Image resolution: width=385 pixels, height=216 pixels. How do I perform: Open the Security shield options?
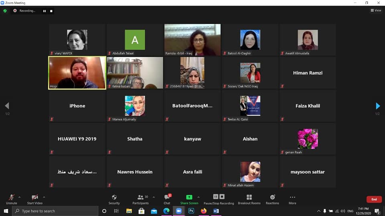pos(114,199)
